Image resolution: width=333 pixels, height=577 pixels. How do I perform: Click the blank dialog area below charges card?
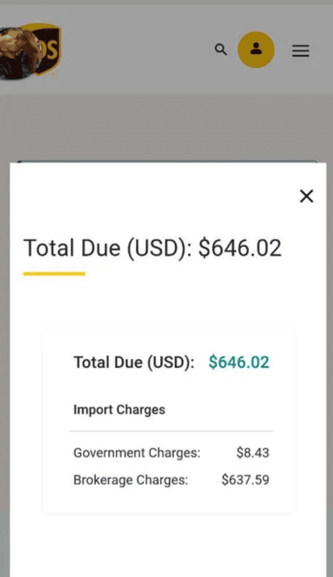pyautogui.click(x=167, y=544)
